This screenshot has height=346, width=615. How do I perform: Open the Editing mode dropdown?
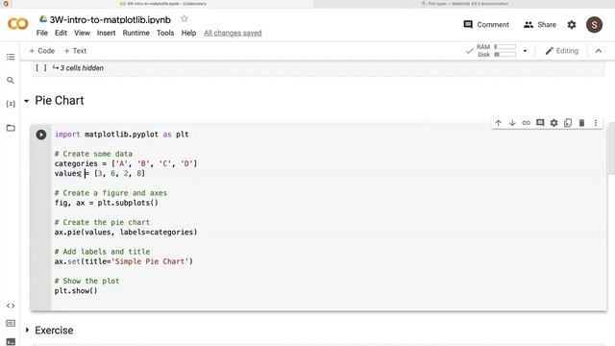click(561, 51)
